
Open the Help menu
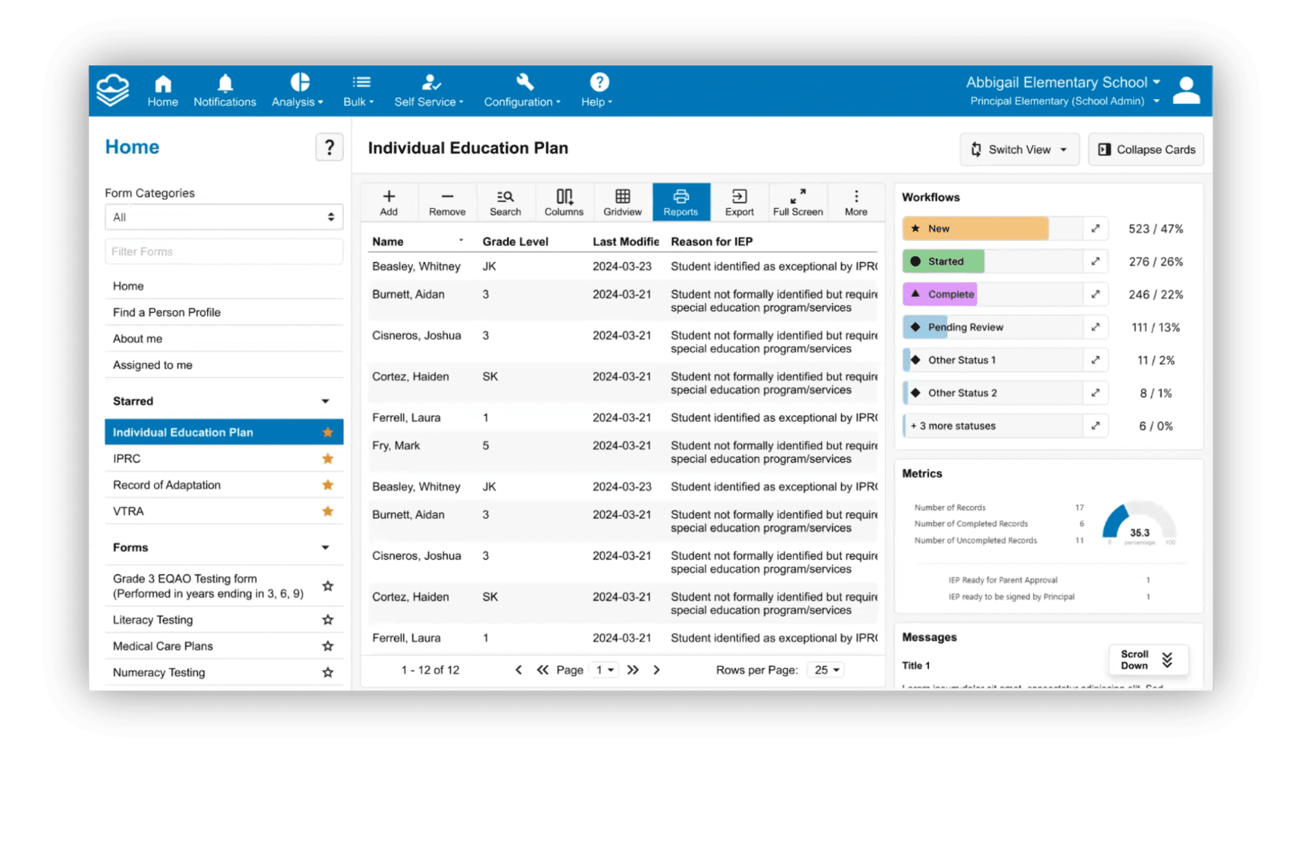(597, 91)
